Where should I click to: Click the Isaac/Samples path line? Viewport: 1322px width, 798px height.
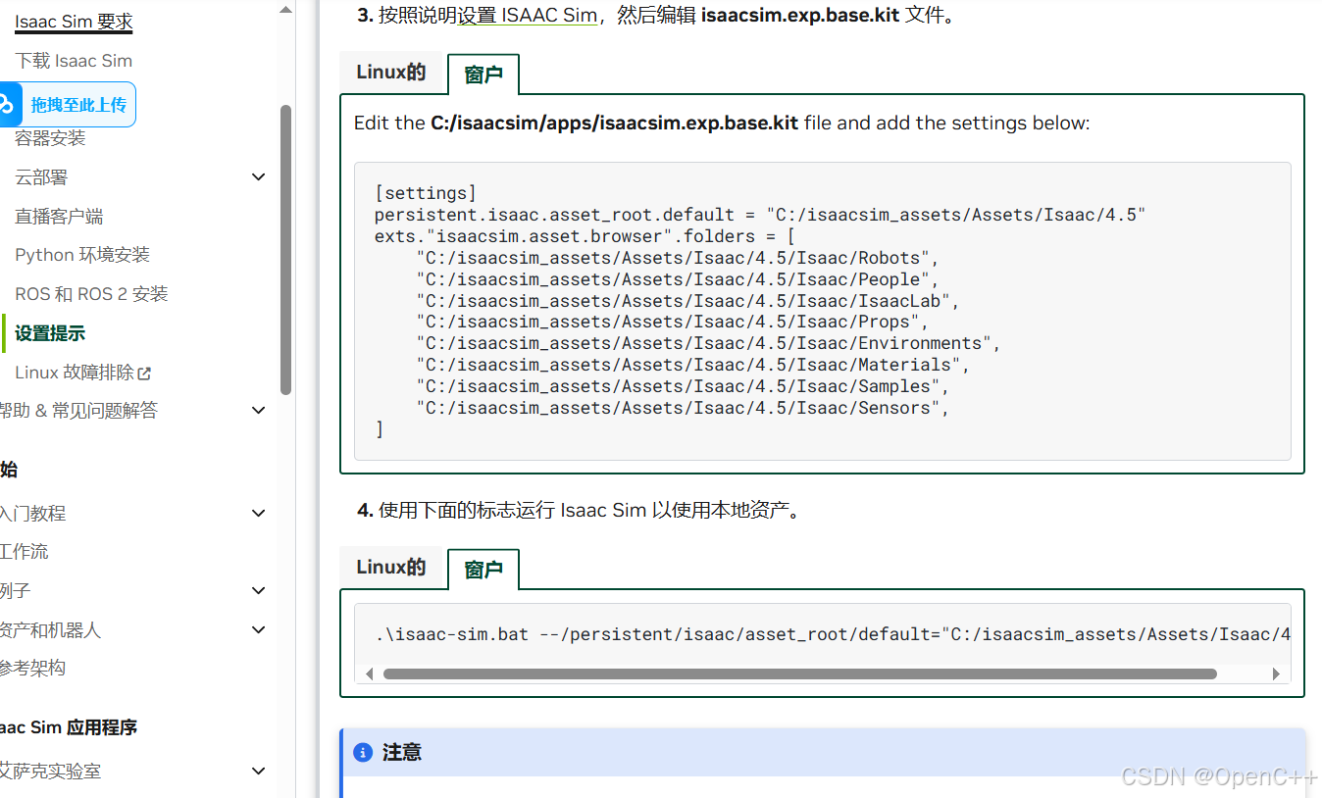[x=684, y=386]
